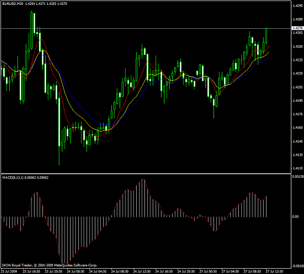Click the MACD zero level label 0.00

click(295, 217)
